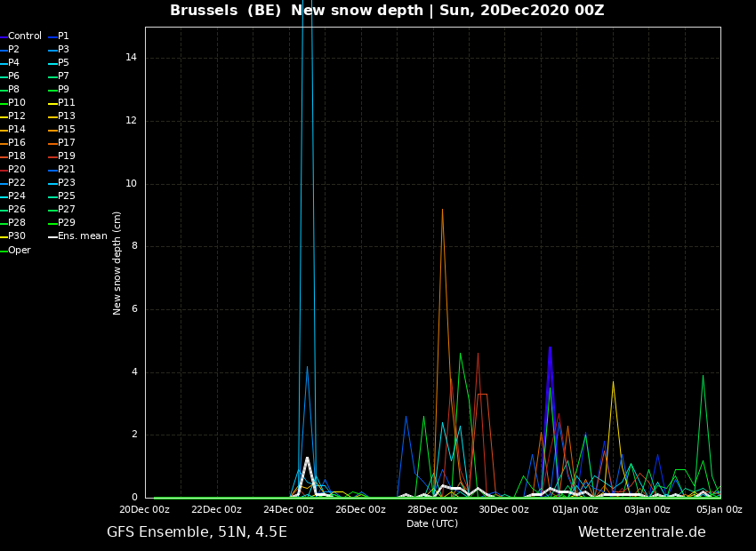Image resolution: width=756 pixels, height=551 pixels.
Task: Click the '30Dec 00z' date label
Action: click(x=504, y=509)
